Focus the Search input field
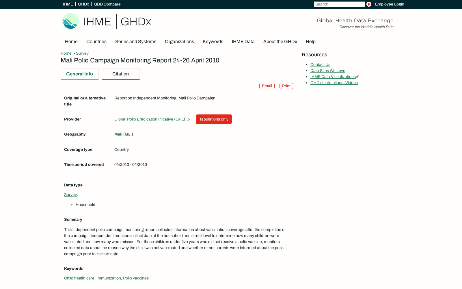 tap(340, 4)
